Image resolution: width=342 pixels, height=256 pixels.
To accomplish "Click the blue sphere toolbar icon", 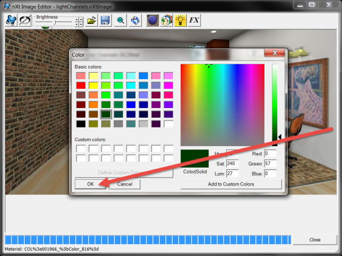I will (152, 20).
